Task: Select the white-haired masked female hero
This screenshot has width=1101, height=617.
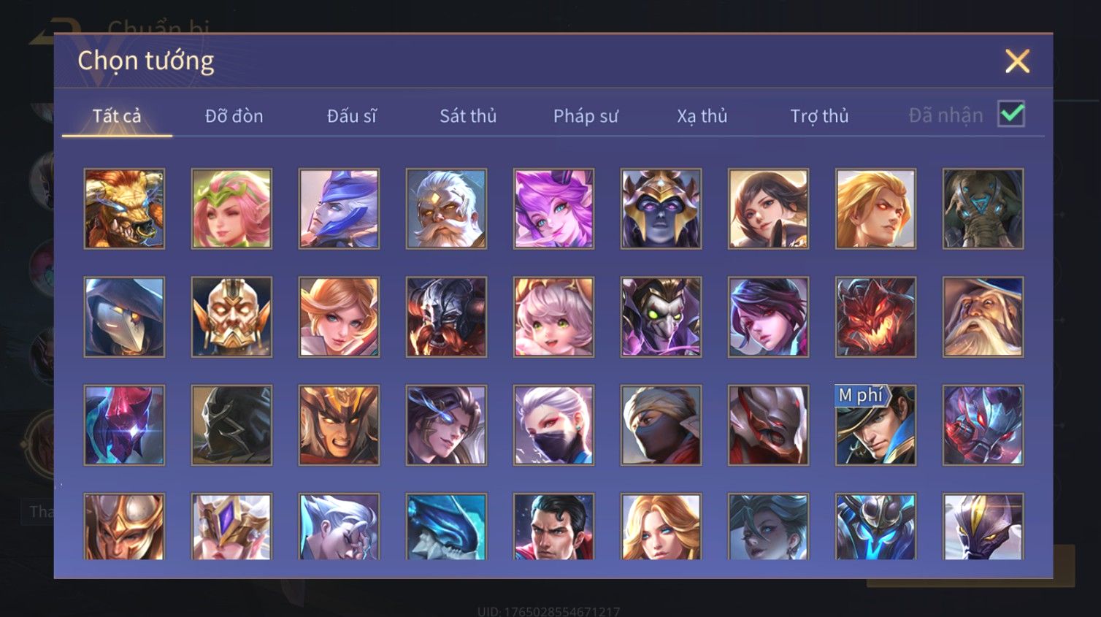Action: click(553, 425)
